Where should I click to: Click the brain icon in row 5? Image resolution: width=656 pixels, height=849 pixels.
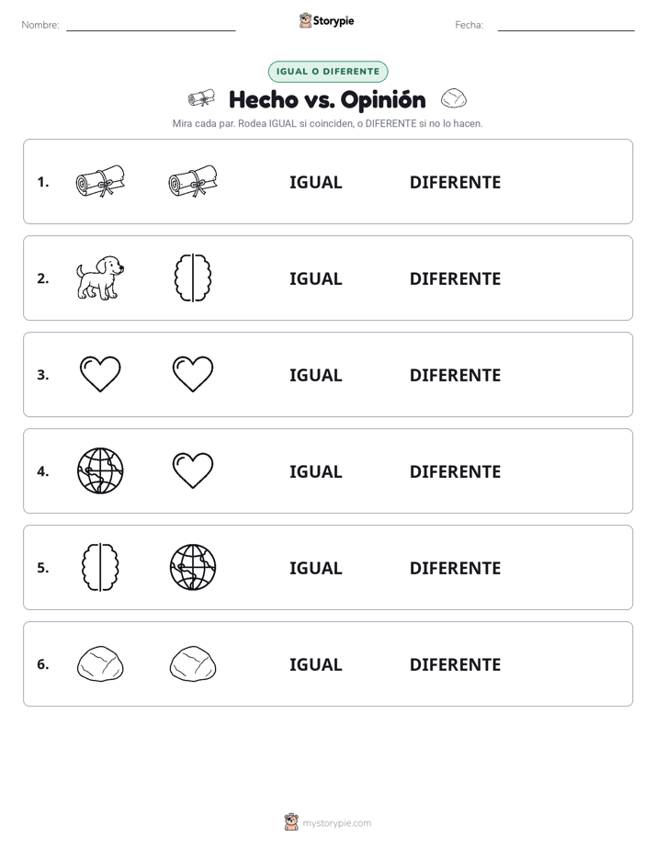pyautogui.click(x=100, y=567)
